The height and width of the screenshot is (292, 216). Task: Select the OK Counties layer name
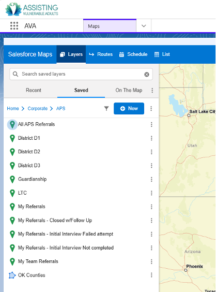[x=32, y=275]
